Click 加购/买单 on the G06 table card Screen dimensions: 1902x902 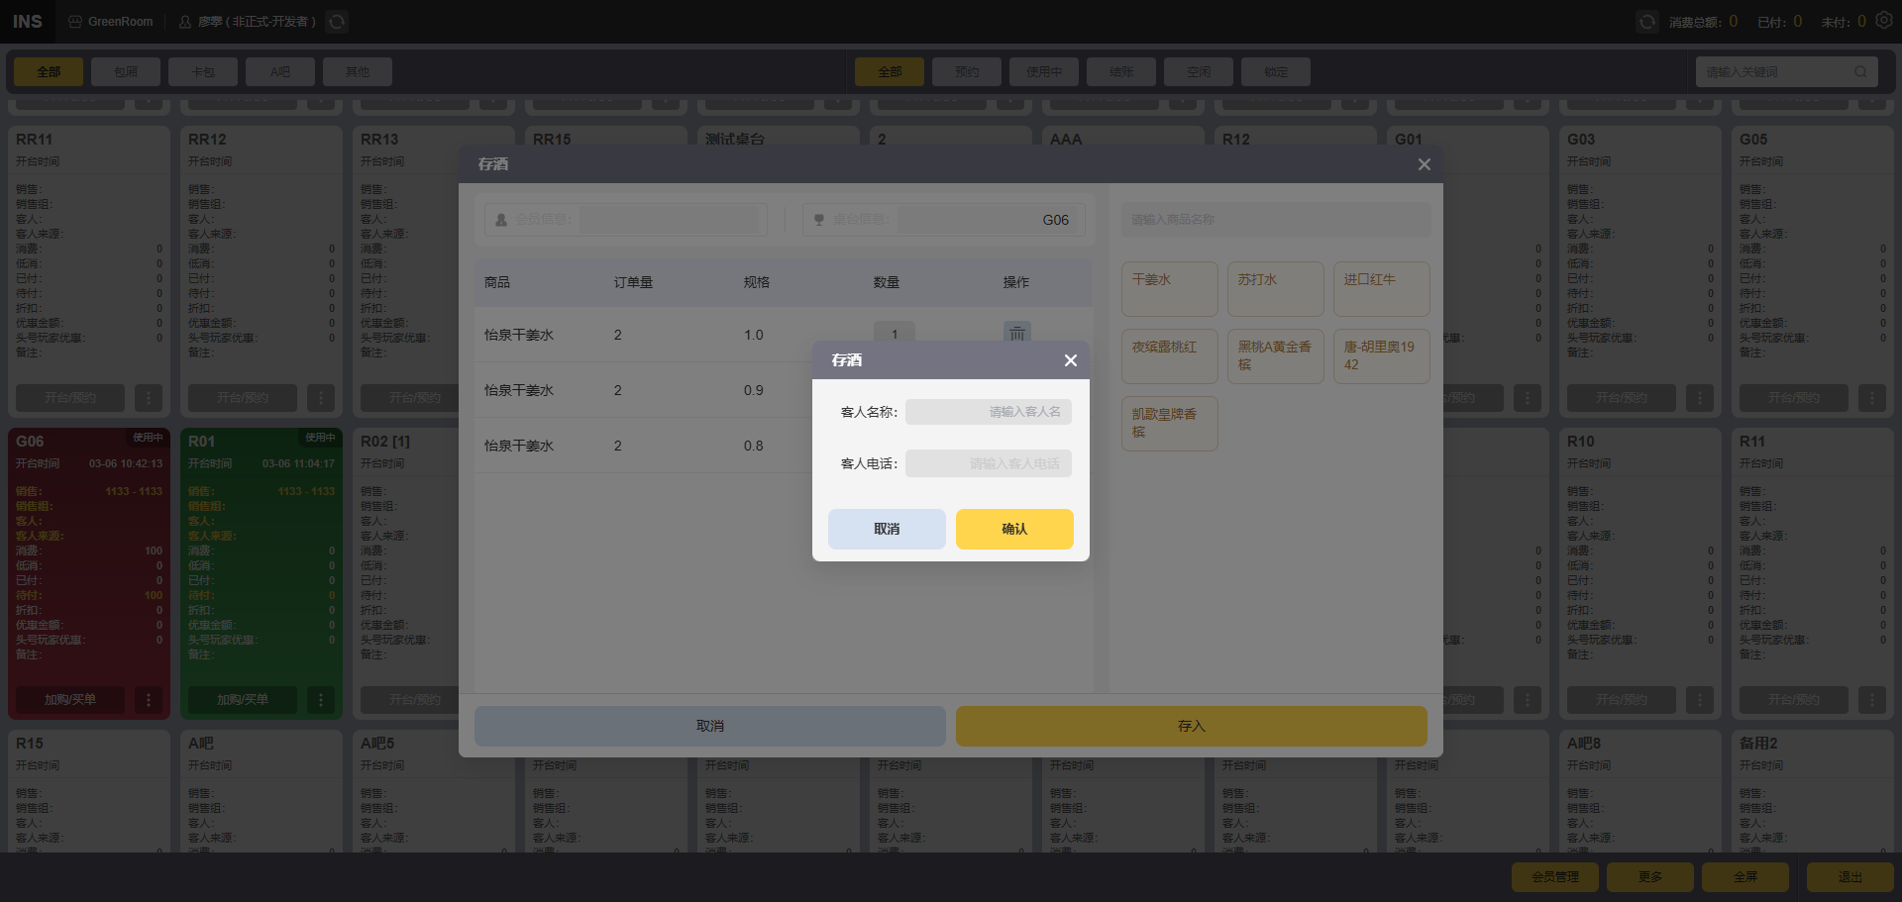tap(70, 700)
